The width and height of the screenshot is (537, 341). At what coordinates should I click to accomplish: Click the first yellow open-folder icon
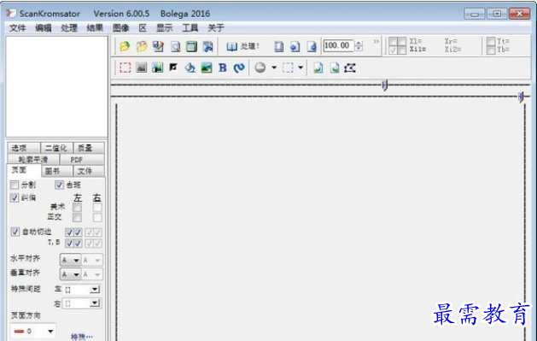125,46
